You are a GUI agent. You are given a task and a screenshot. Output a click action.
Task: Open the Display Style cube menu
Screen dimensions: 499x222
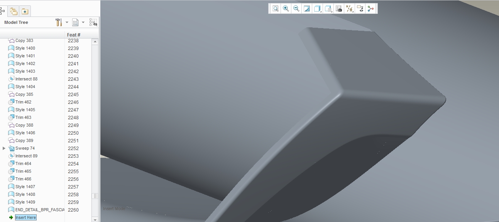click(x=317, y=8)
